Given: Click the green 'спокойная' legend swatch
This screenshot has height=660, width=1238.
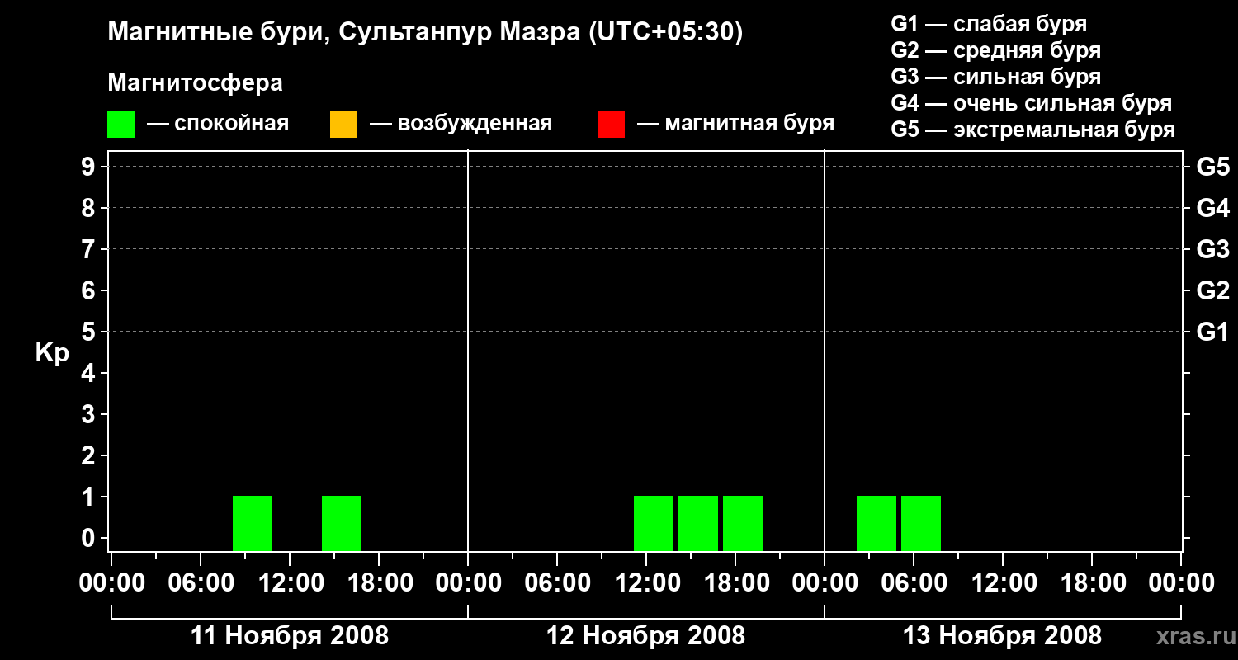Looking at the screenshot, I should click(x=121, y=125).
